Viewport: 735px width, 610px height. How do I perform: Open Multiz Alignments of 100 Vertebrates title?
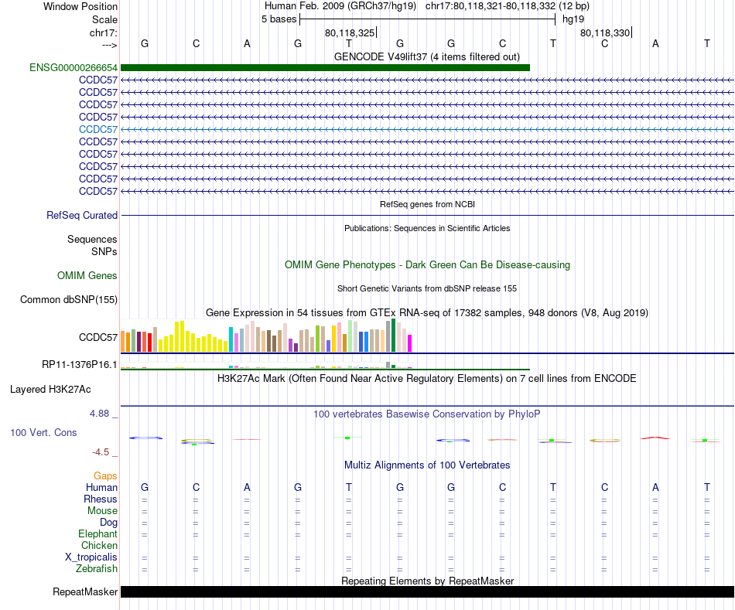click(427, 465)
